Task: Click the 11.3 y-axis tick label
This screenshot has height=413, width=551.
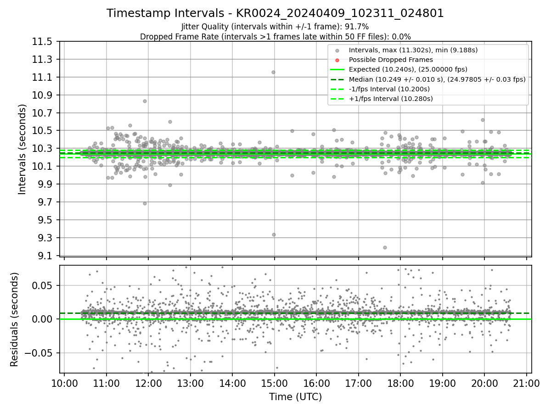Action: [43, 60]
